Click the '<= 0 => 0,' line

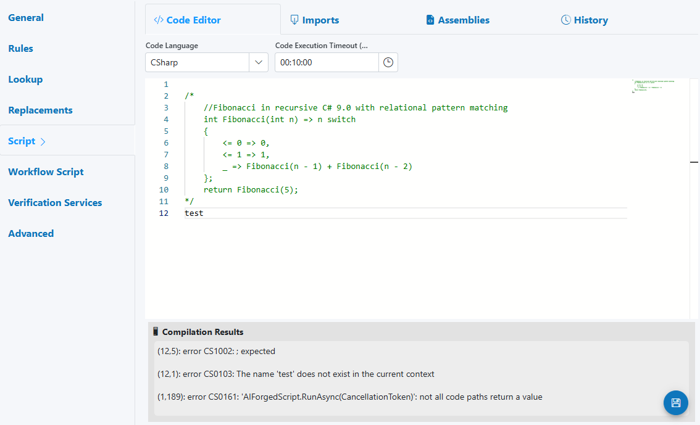tap(246, 142)
